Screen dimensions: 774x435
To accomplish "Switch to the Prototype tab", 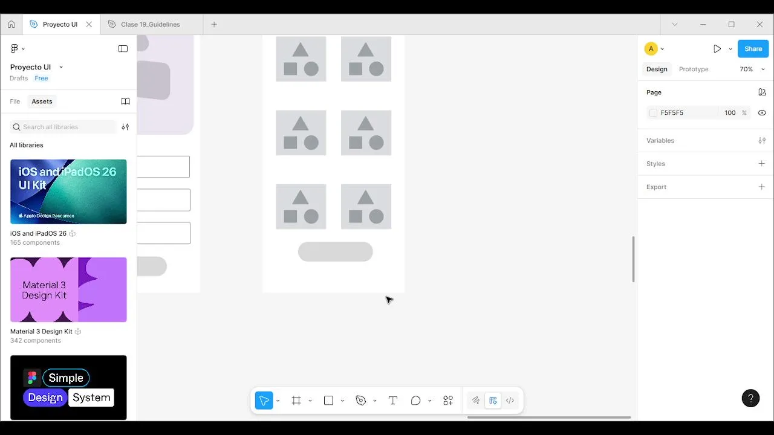I will (694, 69).
